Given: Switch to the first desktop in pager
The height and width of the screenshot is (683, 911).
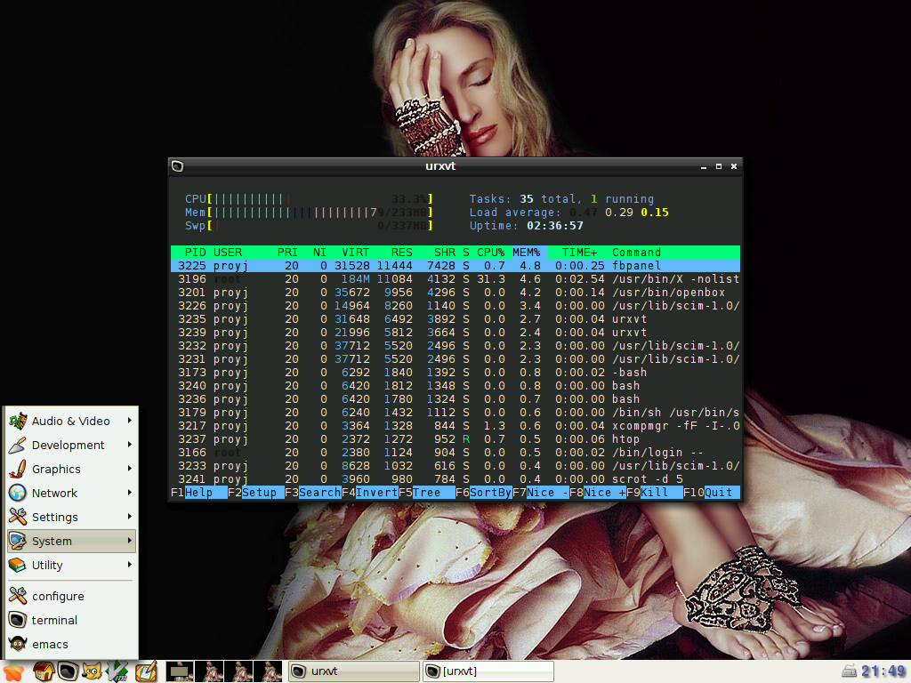Looking at the screenshot, I should click(180, 671).
